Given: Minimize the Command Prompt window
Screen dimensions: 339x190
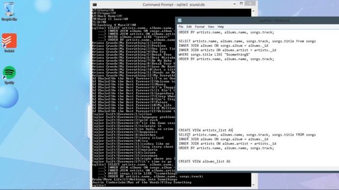Looking at the screenshot, I should tap(235, 4).
